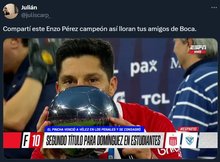Image resolution: width=220 pixels, height=162 pixels.
Task: Click the ESPN logo in the image
Action: point(198,48)
